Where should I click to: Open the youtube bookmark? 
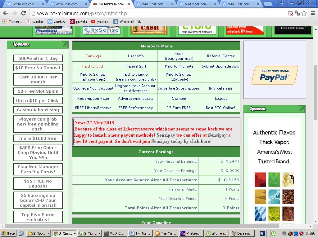coord(100,22)
